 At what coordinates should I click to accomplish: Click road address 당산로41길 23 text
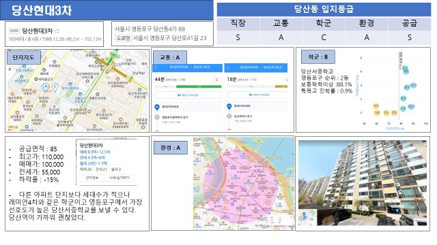[x=188, y=38]
